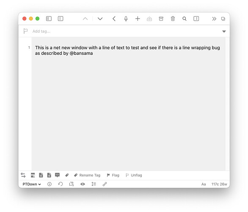Click the dictation microphone icon

126,19
